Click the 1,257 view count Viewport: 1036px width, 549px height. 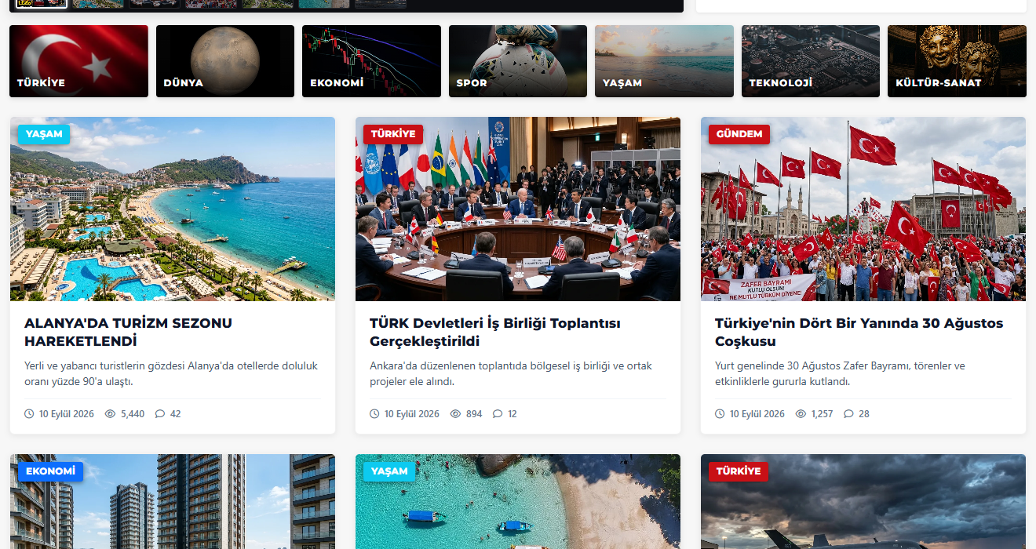pos(822,413)
